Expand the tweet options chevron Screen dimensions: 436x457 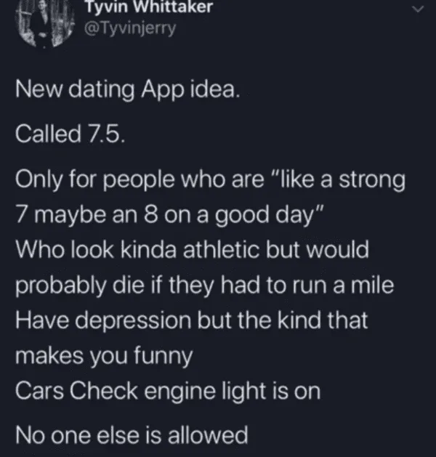click(419, 9)
